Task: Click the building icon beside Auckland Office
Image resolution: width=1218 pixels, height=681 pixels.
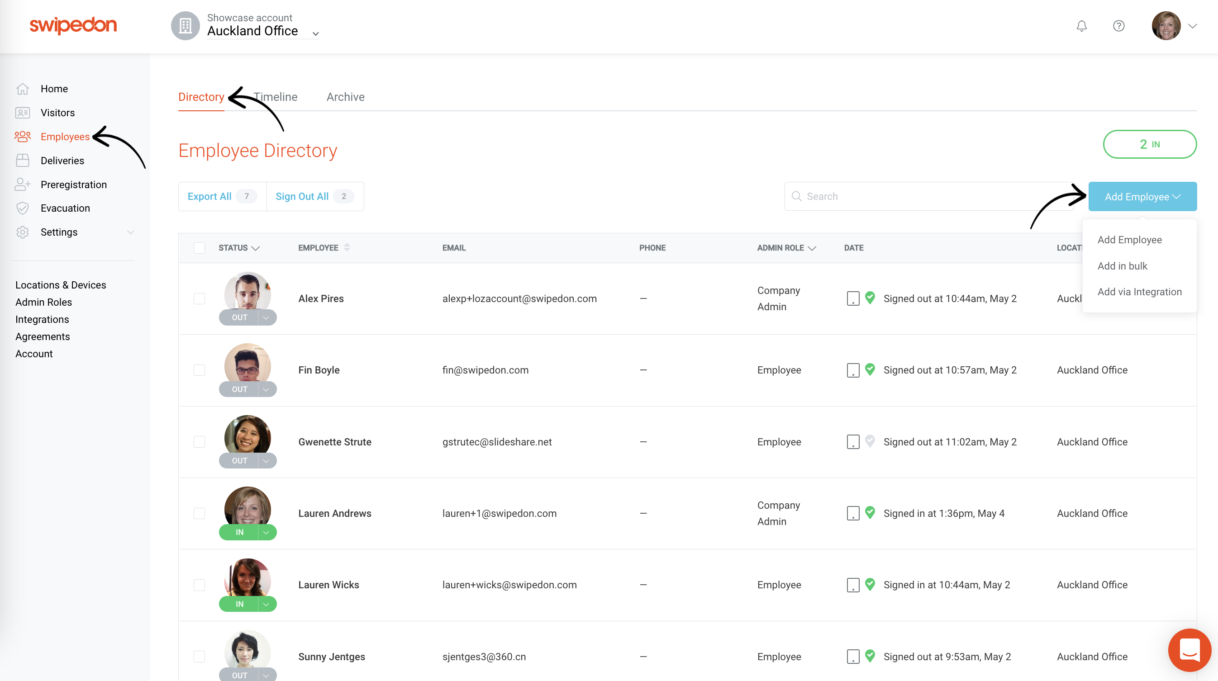Action: pos(186,25)
